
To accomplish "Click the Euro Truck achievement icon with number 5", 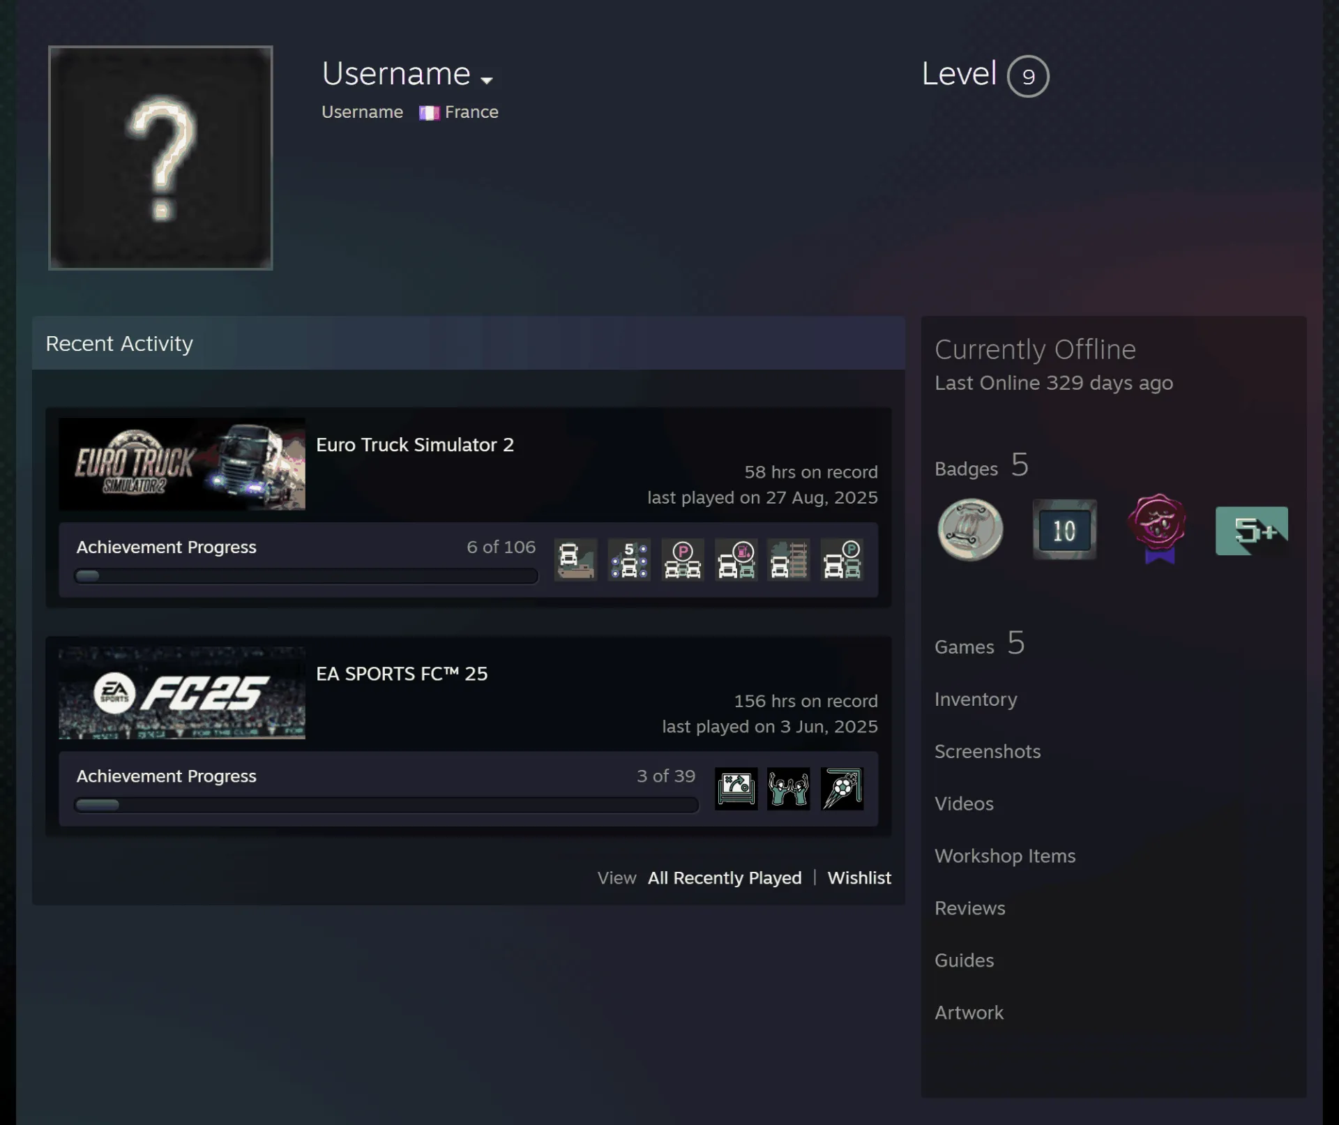I will tap(629, 559).
